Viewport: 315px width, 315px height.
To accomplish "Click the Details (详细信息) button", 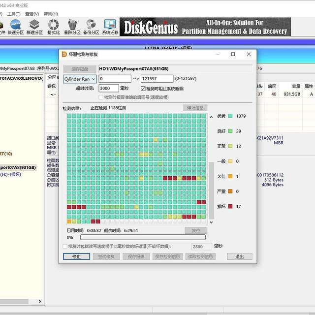I will point(195,108).
